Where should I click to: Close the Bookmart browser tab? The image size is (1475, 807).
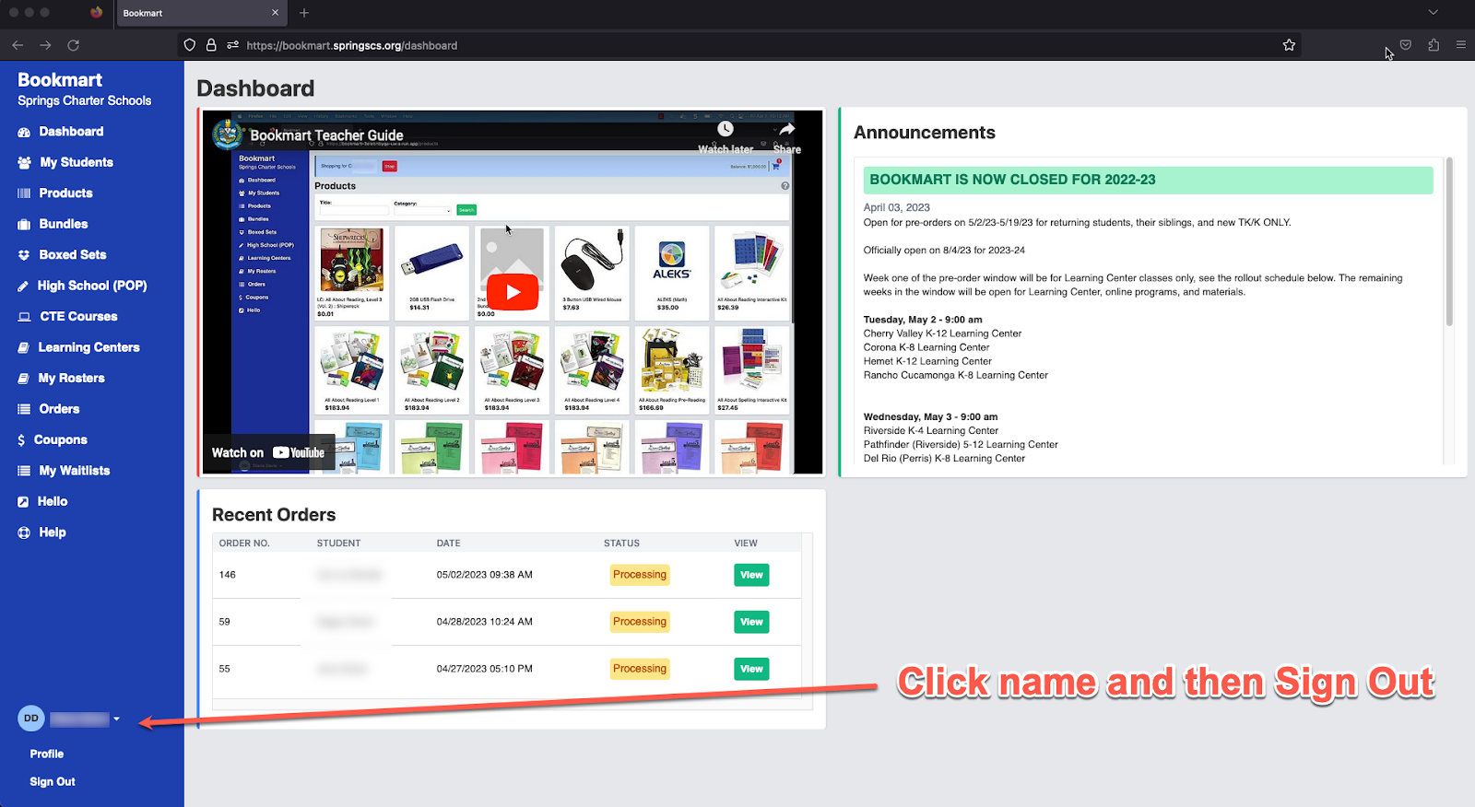pos(275,13)
